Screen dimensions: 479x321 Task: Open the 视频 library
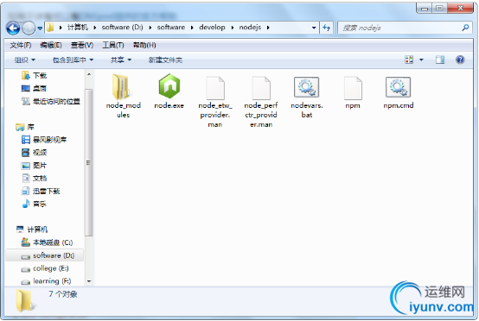point(34,153)
